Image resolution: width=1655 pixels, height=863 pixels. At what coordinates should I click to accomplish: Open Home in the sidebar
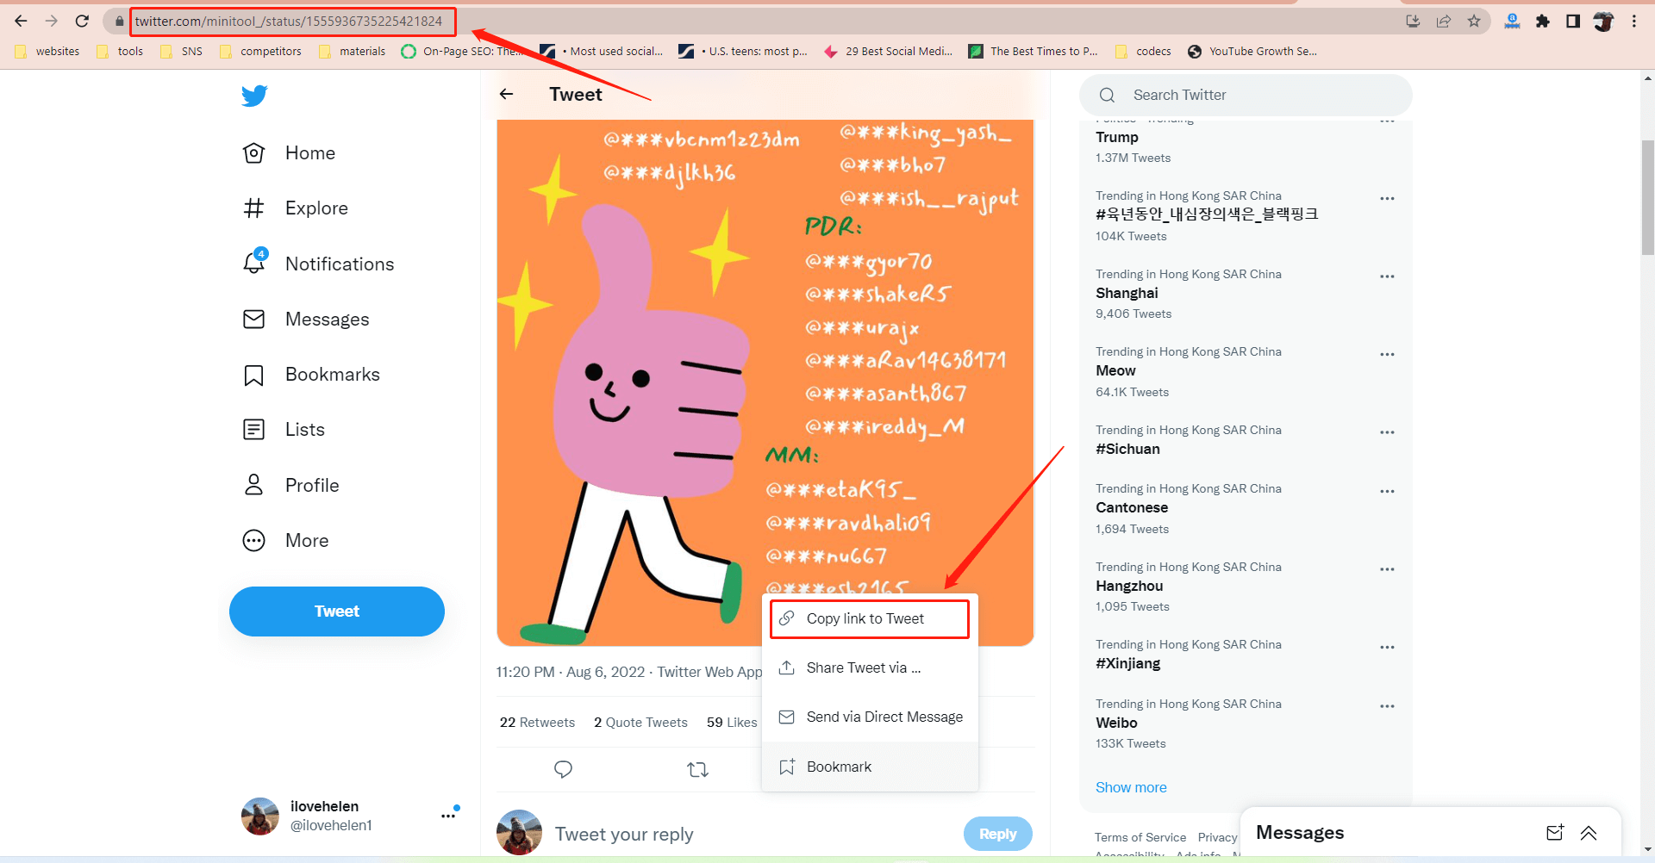[x=290, y=153]
